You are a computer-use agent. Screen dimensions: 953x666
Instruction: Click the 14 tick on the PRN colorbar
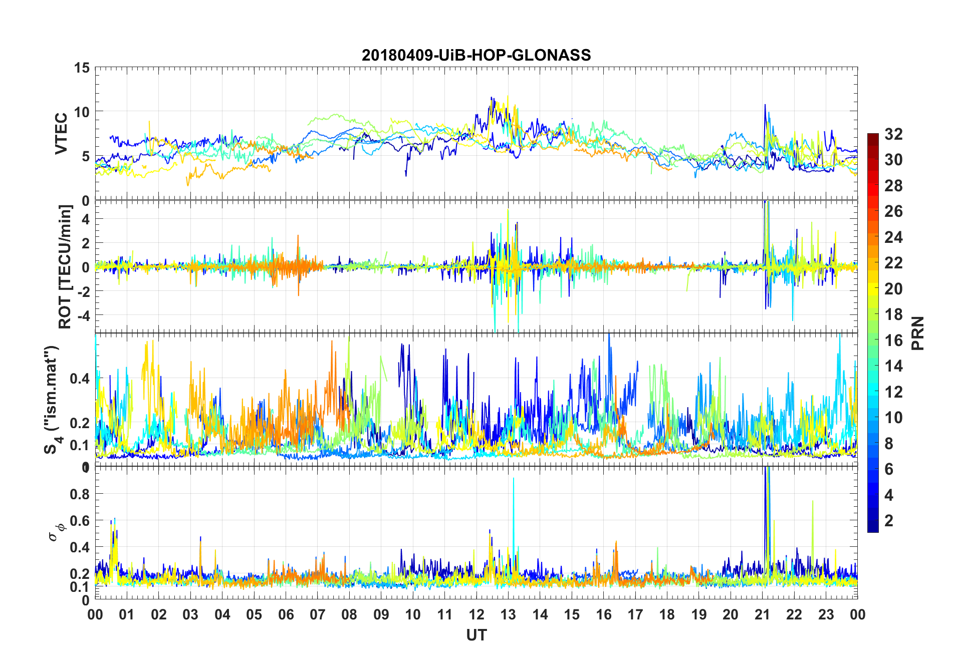coord(893,366)
